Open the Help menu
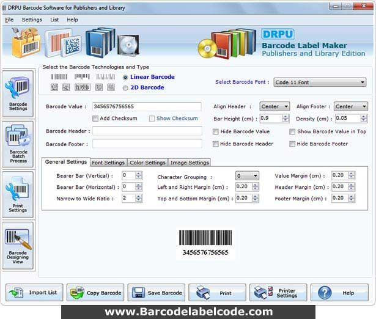 [x=72, y=20]
